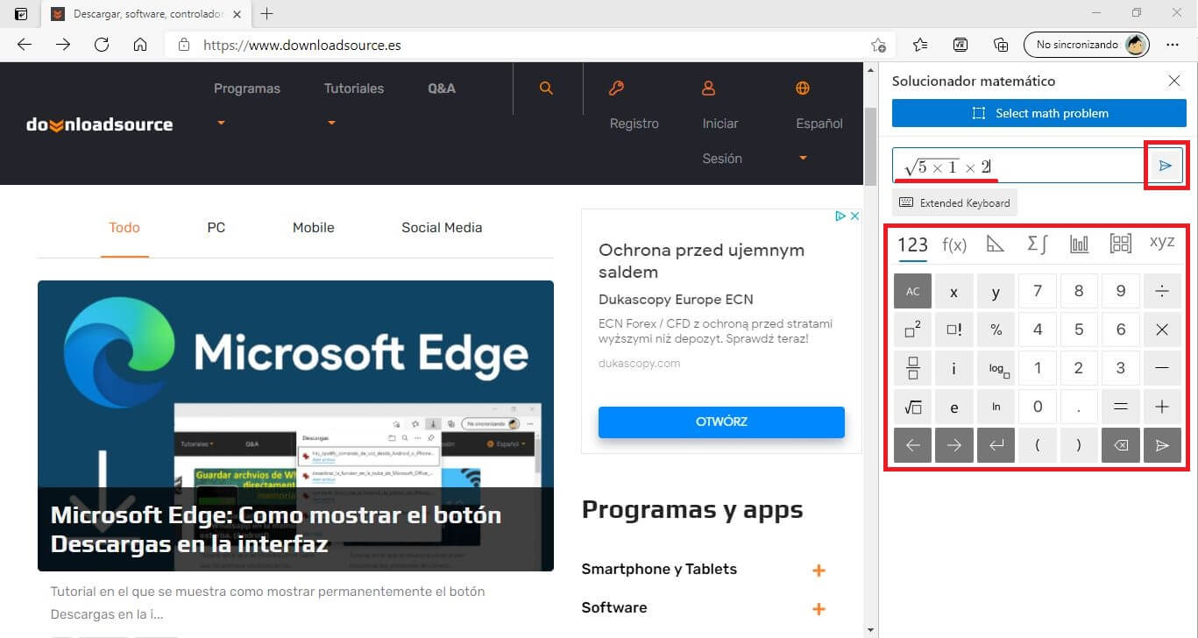Image resolution: width=1198 pixels, height=638 pixels.
Task: Open the Q&A menu item
Action: click(x=442, y=89)
